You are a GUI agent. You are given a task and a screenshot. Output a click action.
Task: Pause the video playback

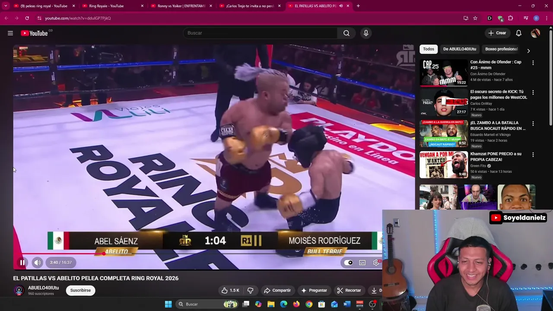(x=22, y=262)
